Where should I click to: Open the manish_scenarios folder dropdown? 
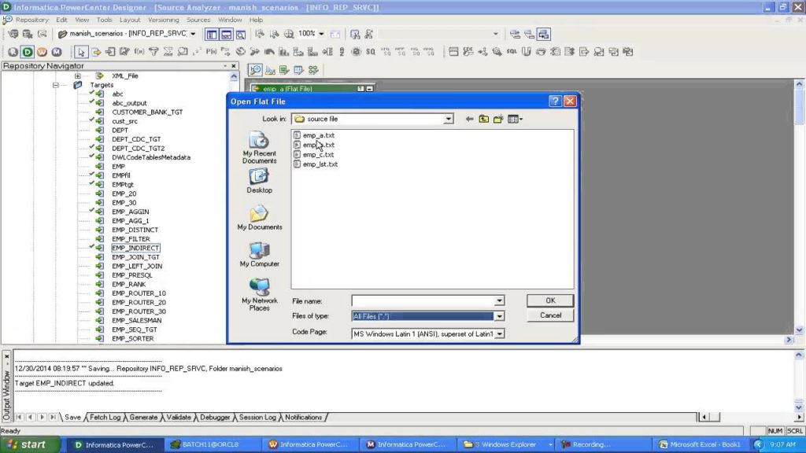193,34
